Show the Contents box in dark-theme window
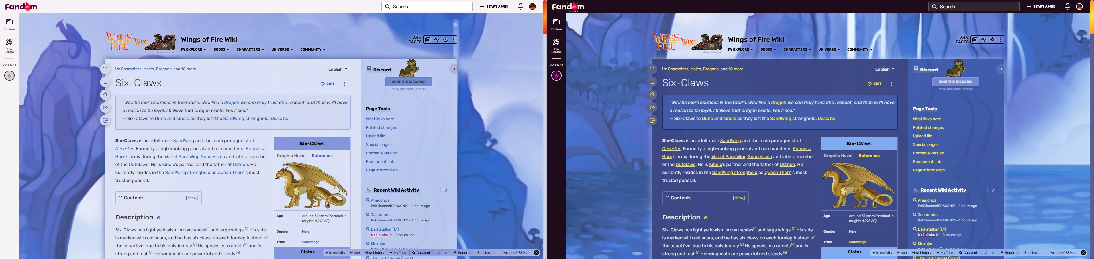Screen dimensions: 1094x259 pyautogui.click(x=739, y=198)
